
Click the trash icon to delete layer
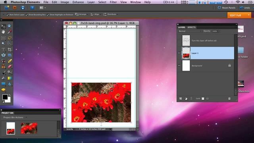[x=229, y=99]
